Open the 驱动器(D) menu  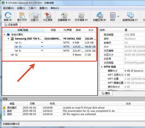point(8,8)
